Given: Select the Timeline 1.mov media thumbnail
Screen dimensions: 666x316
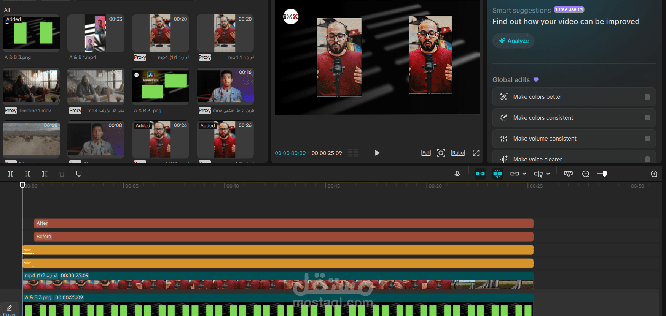Looking at the screenshot, I should (x=31, y=86).
